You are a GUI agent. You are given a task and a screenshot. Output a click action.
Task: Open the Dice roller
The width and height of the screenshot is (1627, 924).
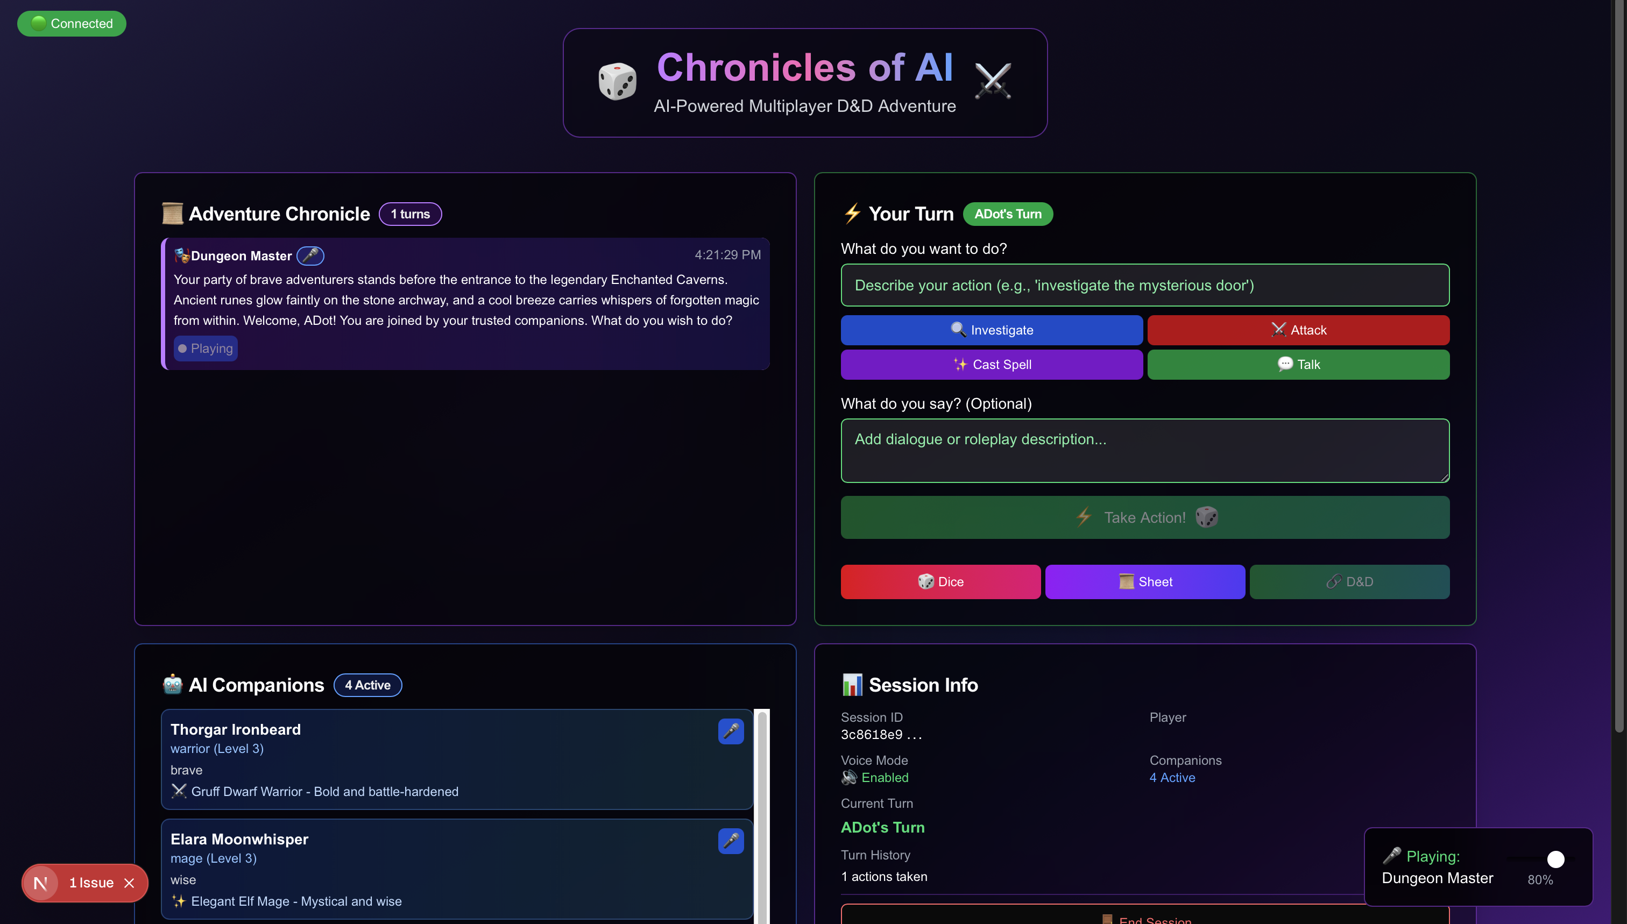[x=940, y=582]
